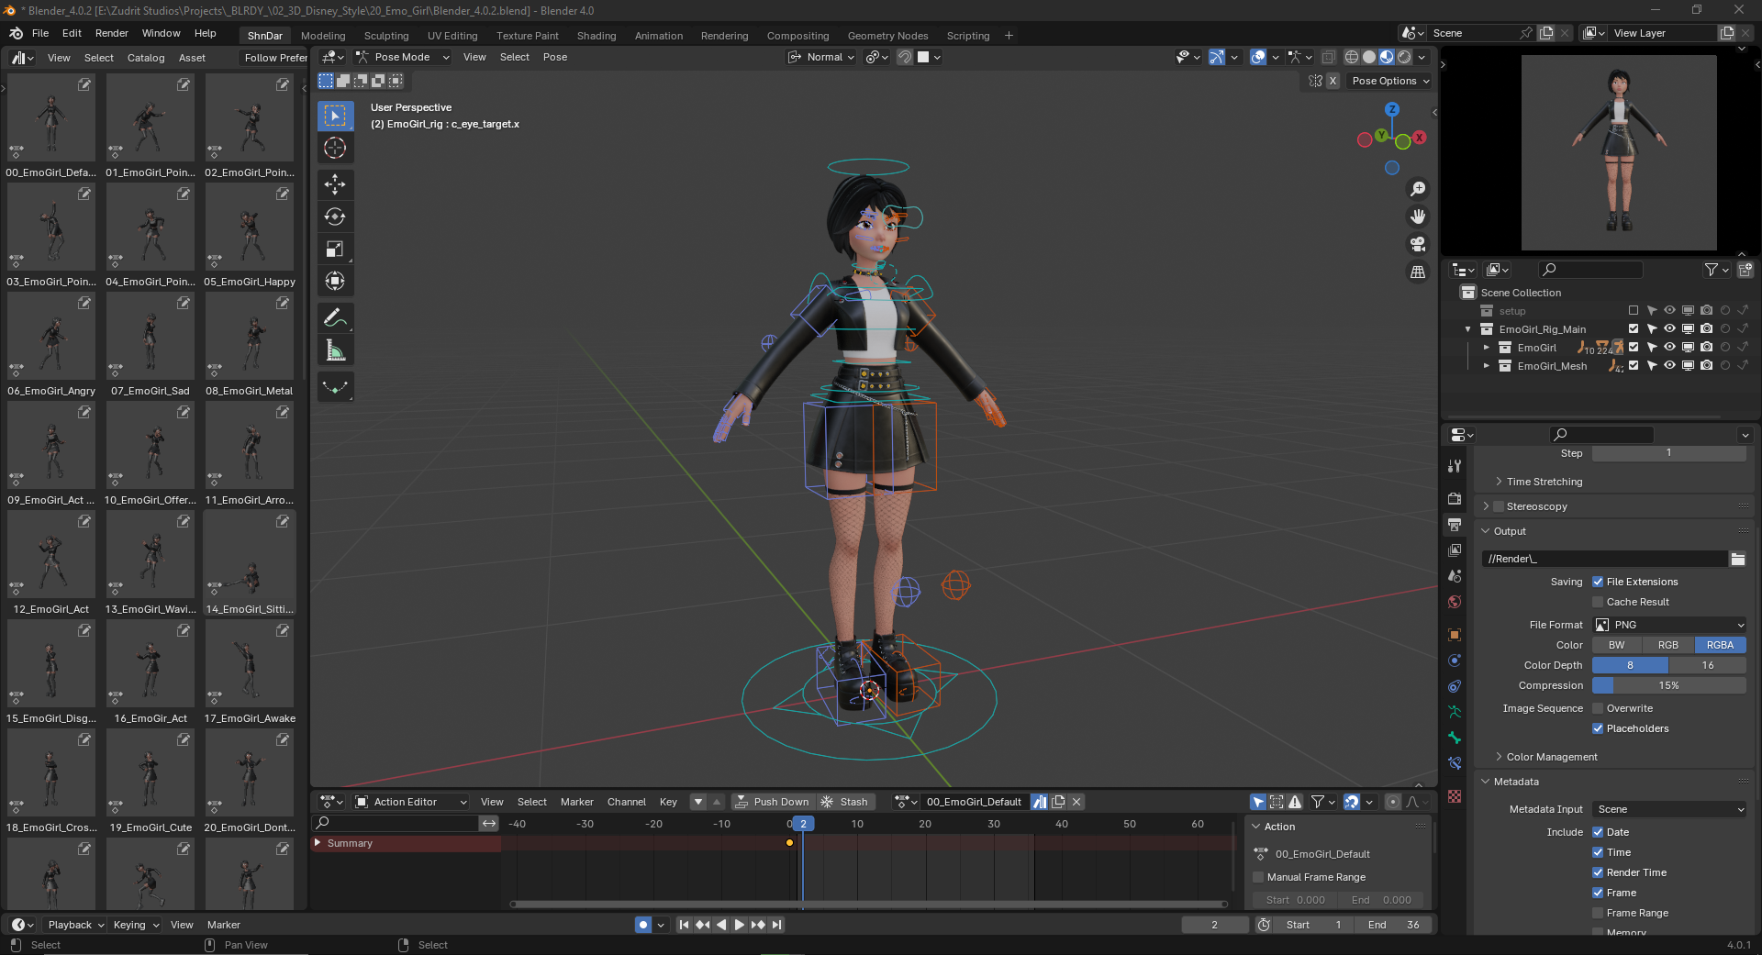
Task: Open viewport Pose menu
Action: click(555, 57)
